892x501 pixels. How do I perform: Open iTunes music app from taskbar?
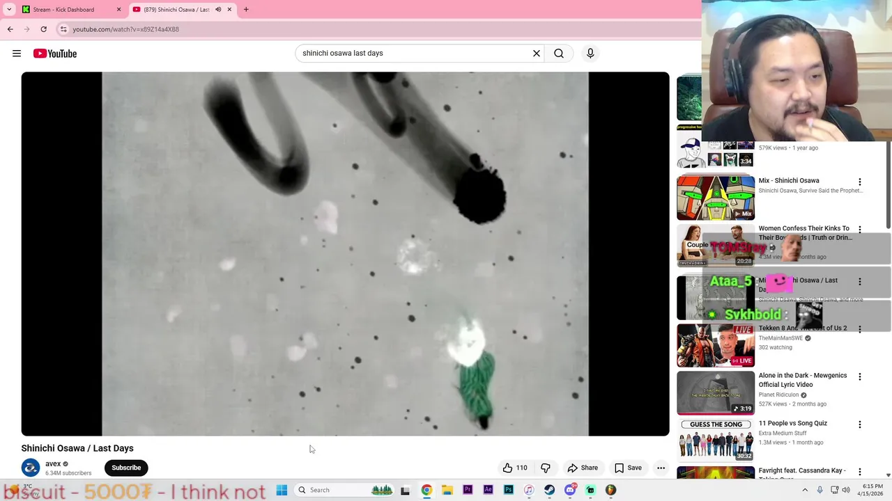(x=529, y=490)
